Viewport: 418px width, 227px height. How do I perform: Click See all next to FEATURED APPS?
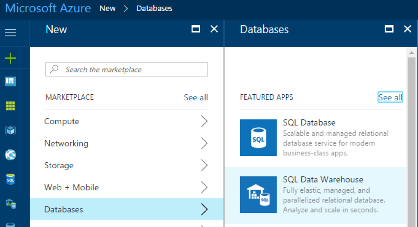click(390, 97)
